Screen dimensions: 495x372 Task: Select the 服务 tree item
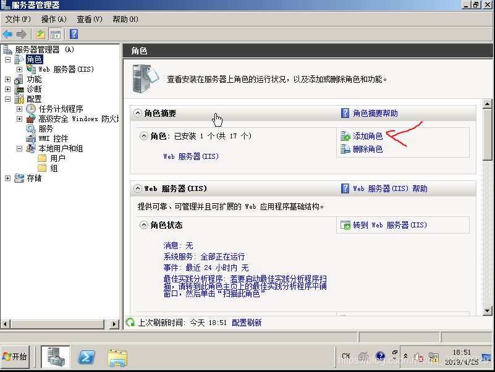click(46, 129)
